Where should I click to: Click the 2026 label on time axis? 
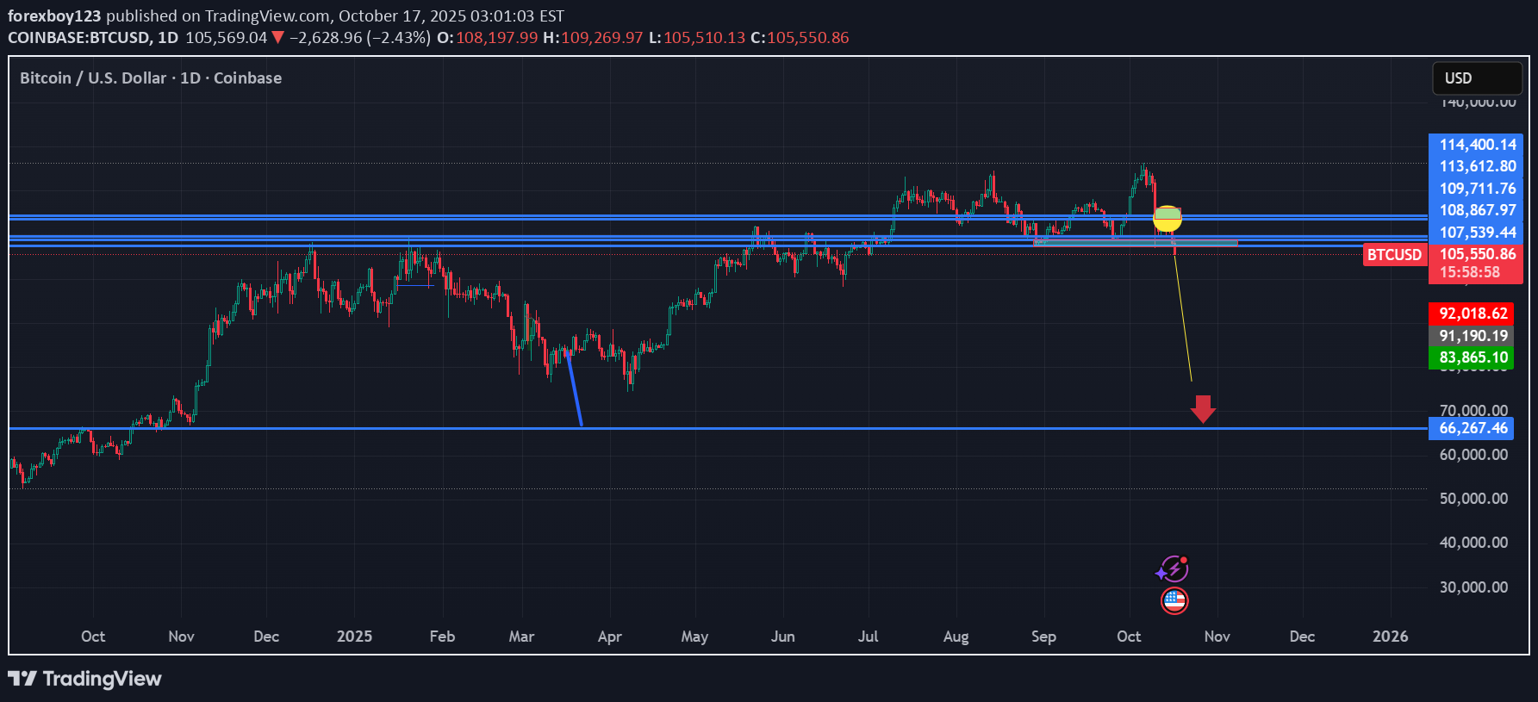click(1390, 637)
